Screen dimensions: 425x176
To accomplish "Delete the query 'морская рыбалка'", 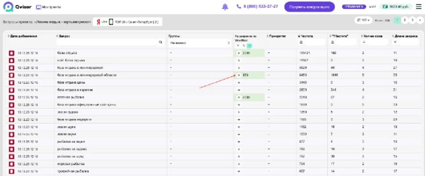I will point(12,164).
